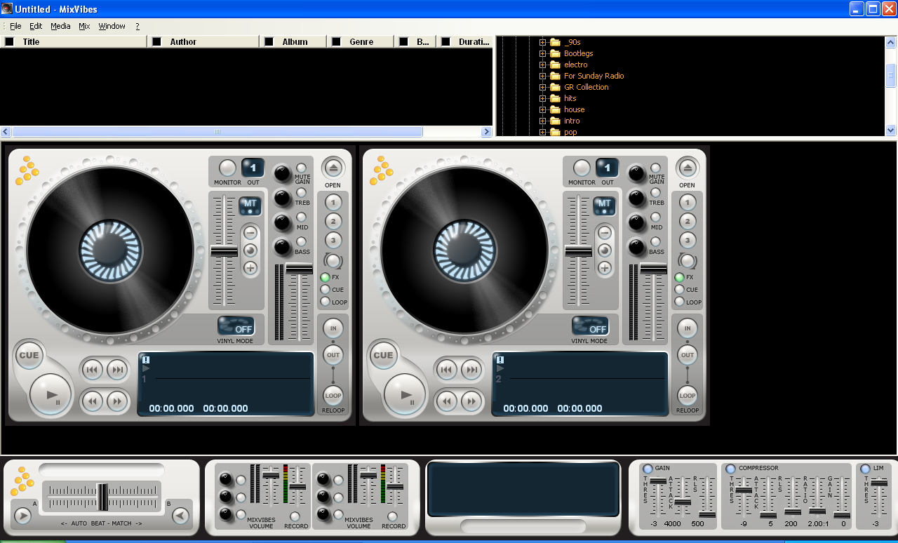Select the LOOP radio option on deck 1
This screenshot has height=543, width=898.
(x=326, y=302)
